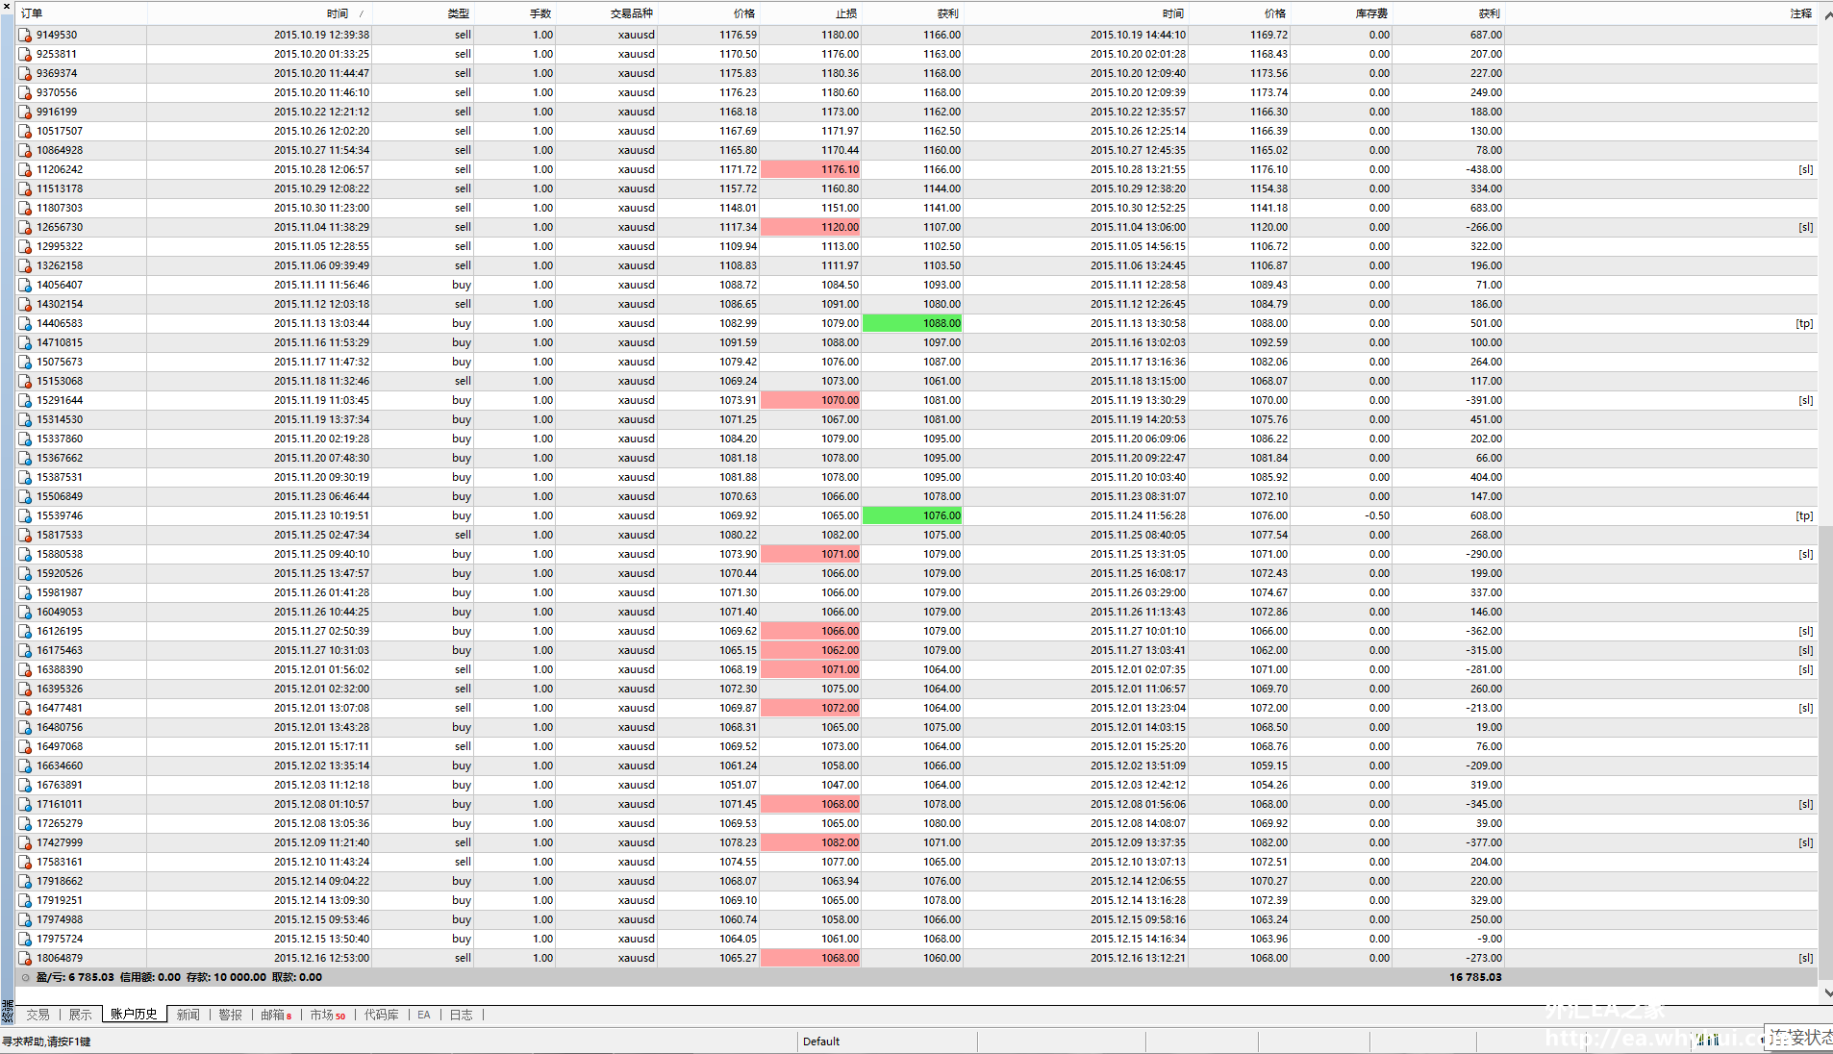Click the order icon for ticket 16395326
The image size is (1833, 1054).
[25, 689]
